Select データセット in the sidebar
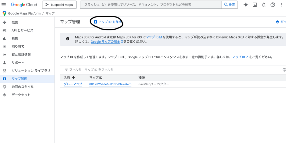 (x=21, y=95)
